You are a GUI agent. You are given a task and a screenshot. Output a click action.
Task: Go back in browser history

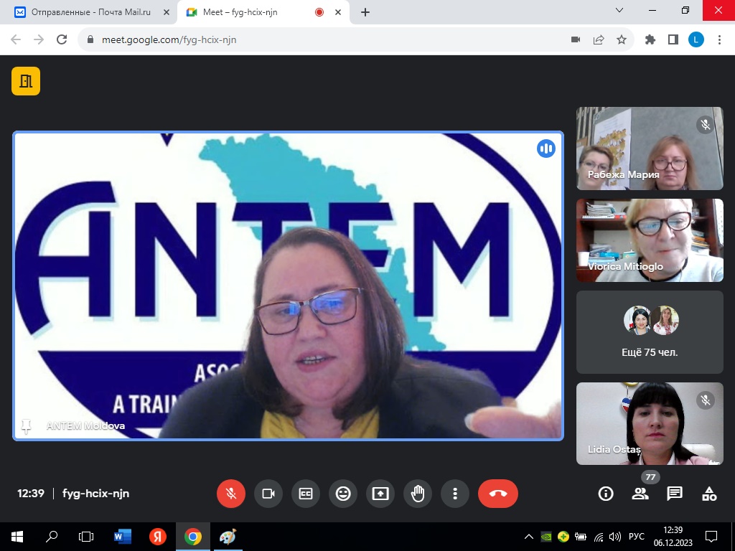pos(16,40)
